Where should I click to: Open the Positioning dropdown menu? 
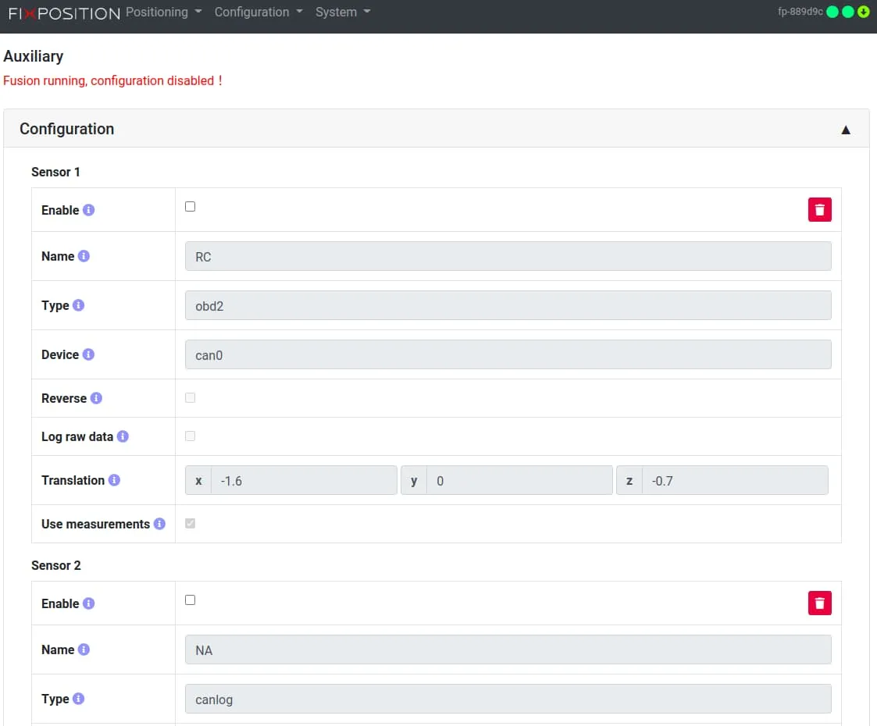click(x=163, y=12)
